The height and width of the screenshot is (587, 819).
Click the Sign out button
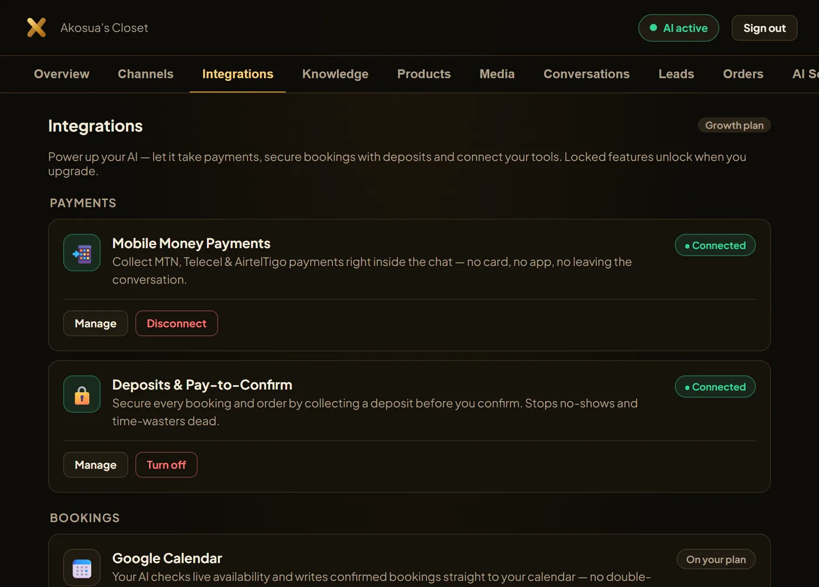coord(765,28)
